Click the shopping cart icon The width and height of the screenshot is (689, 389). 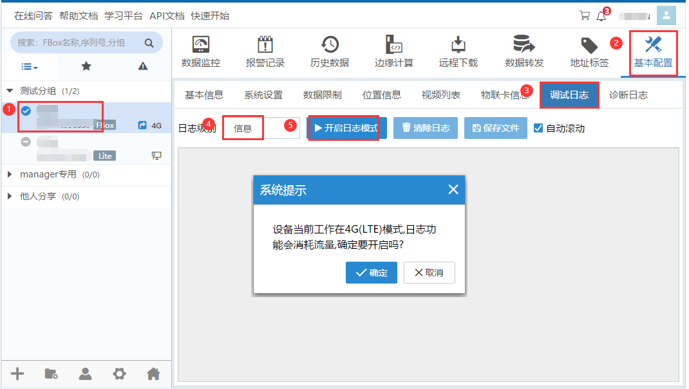tap(585, 15)
